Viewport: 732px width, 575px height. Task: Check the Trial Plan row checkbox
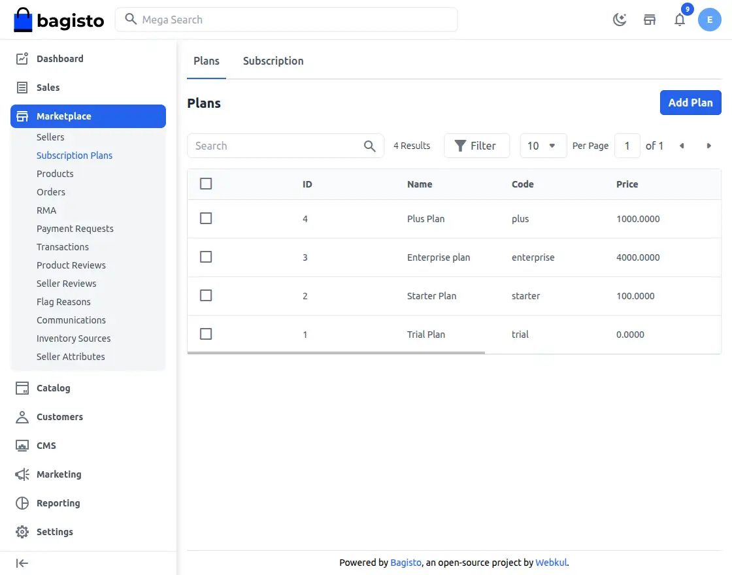[x=206, y=334]
